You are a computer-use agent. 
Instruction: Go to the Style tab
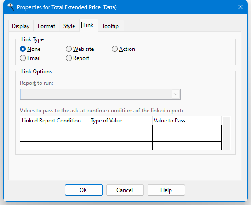(69, 26)
